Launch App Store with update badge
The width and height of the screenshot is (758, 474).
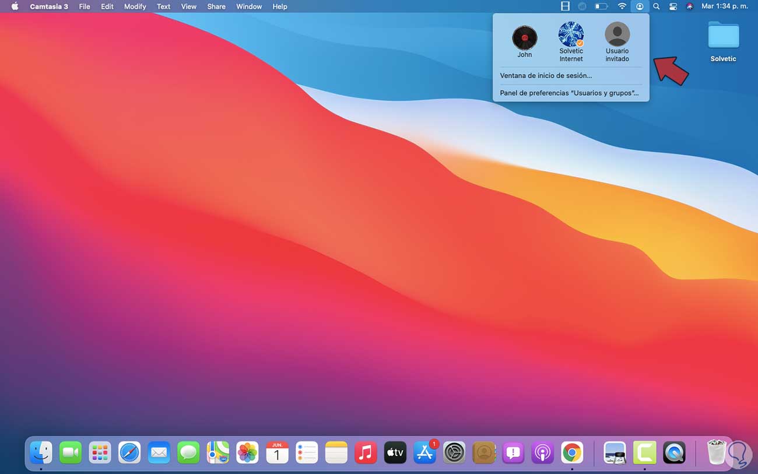pos(424,452)
